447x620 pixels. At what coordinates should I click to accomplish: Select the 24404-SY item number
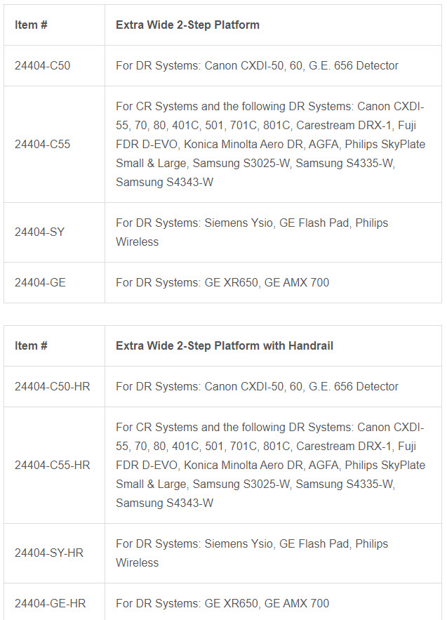tap(39, 232)
